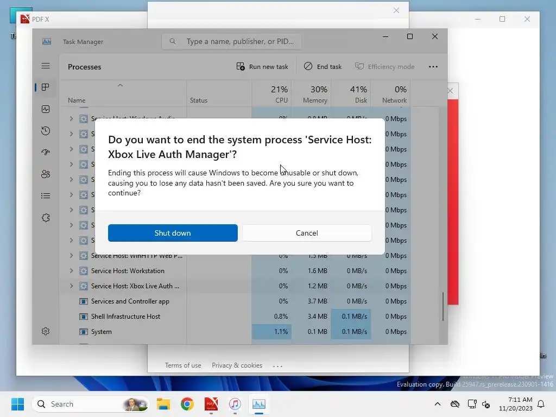
Task: Switch to Task Manager taskbar icon
Action: click(x=259, y=404)
